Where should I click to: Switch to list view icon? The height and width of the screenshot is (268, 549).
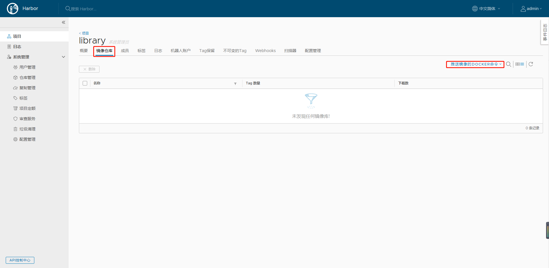click(522, 64)
